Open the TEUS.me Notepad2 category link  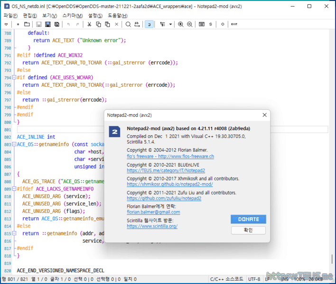(x=166, y=170)
